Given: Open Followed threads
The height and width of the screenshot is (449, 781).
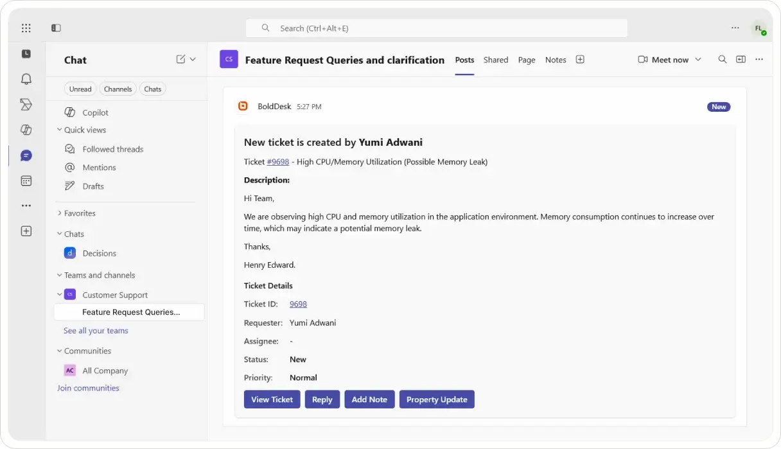Looking at the screenshot, I should pos(112,149).
